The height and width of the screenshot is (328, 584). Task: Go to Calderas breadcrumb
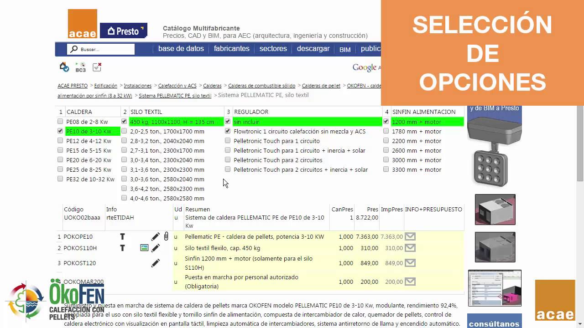(212, 86)
